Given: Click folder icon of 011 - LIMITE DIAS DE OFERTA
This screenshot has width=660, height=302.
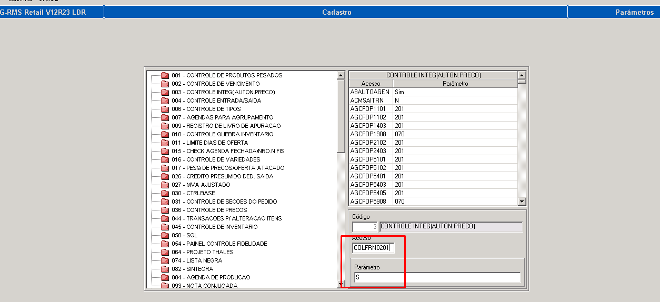Looking at the screenshot, I should [x=165, y=143].
